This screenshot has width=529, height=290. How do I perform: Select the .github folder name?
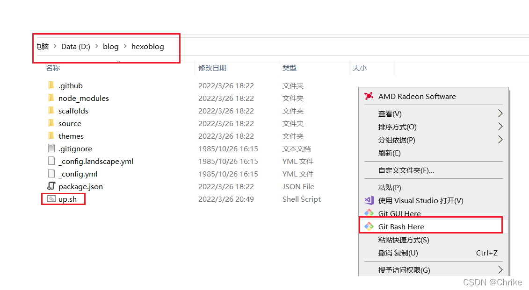[x=71, y=85]
